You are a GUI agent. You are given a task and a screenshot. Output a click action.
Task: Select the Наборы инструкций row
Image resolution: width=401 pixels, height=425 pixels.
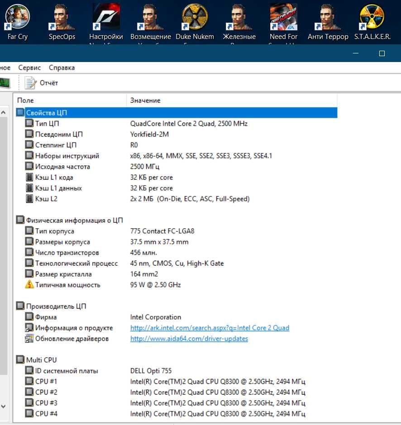177,156
